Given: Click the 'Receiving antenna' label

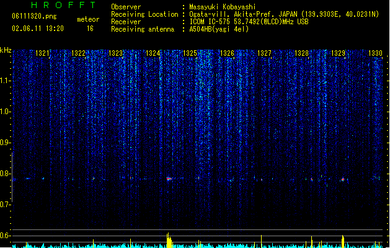Looking at the screenshot, I should 143,29.
